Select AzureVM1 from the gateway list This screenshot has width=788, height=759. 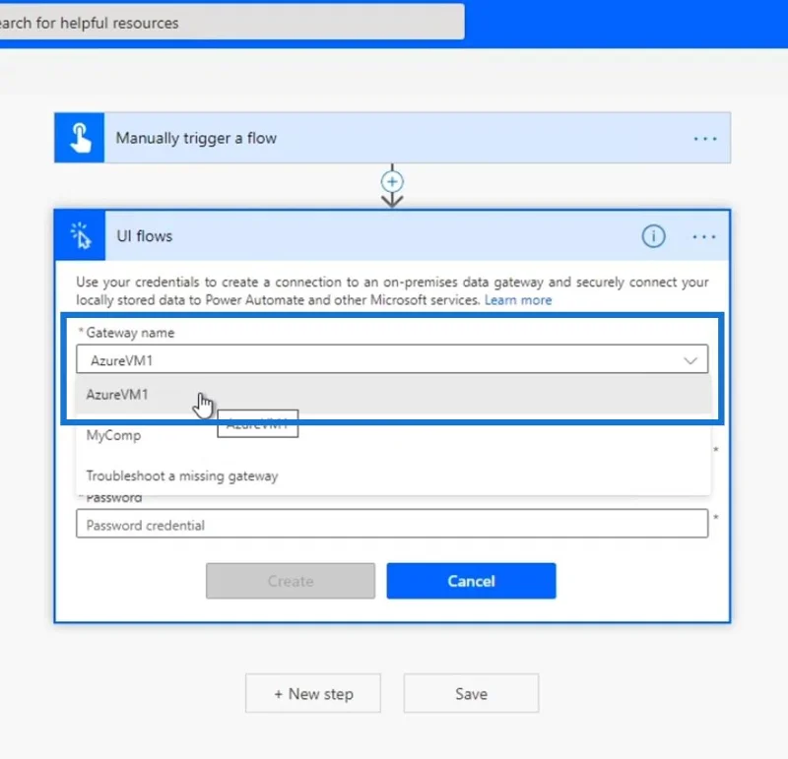coord(393,395)
